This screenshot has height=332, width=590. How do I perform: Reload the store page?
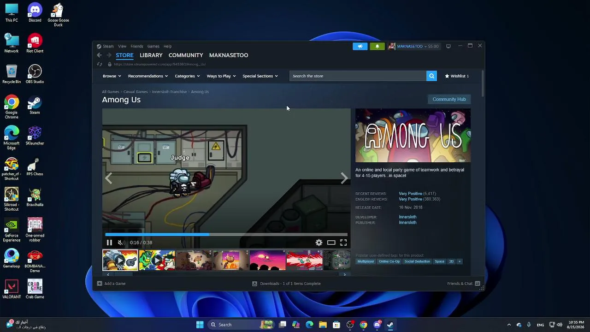[x=99, y=65]
